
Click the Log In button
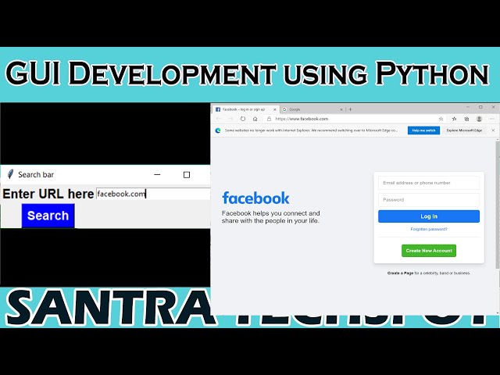tap(429, 216)
